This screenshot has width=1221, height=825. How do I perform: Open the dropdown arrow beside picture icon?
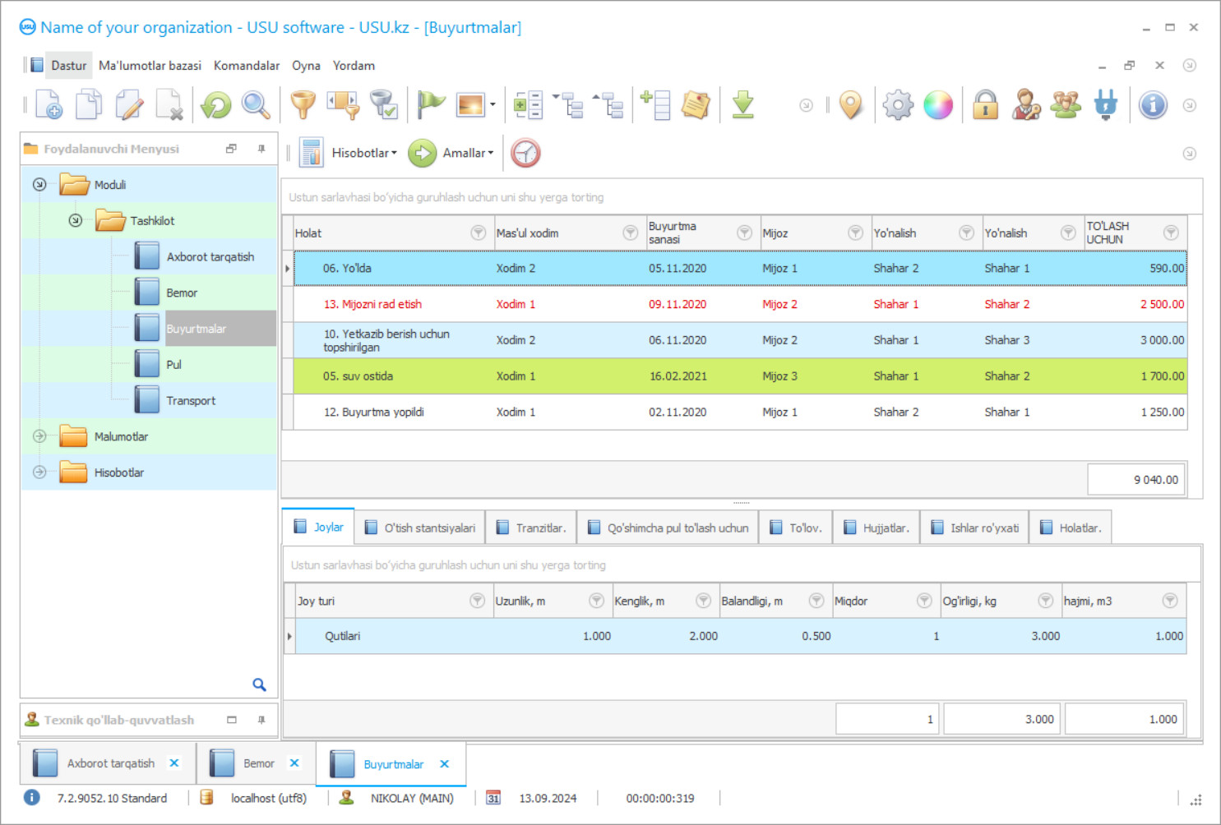[493, 105]
